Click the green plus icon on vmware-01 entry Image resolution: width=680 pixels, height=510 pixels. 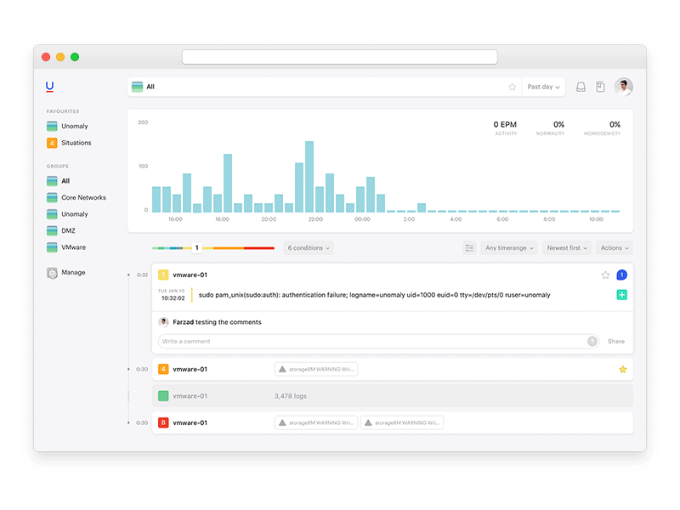[x=622, y=294]
